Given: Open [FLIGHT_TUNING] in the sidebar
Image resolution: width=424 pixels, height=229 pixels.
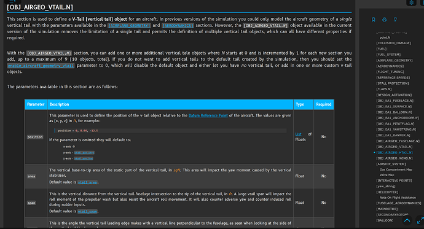Looking at the screenshot, I should 390,72.
